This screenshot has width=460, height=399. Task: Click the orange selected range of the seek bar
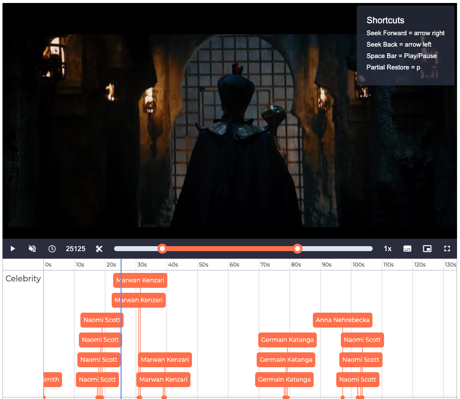[x=229, y=249]
